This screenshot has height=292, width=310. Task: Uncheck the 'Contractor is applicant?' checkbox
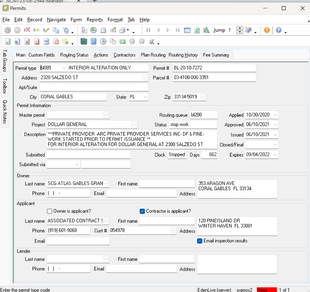(142, 211)
